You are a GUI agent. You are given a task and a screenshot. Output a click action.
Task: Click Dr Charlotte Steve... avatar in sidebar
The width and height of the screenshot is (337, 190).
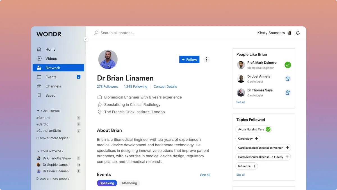click(39, 158)
